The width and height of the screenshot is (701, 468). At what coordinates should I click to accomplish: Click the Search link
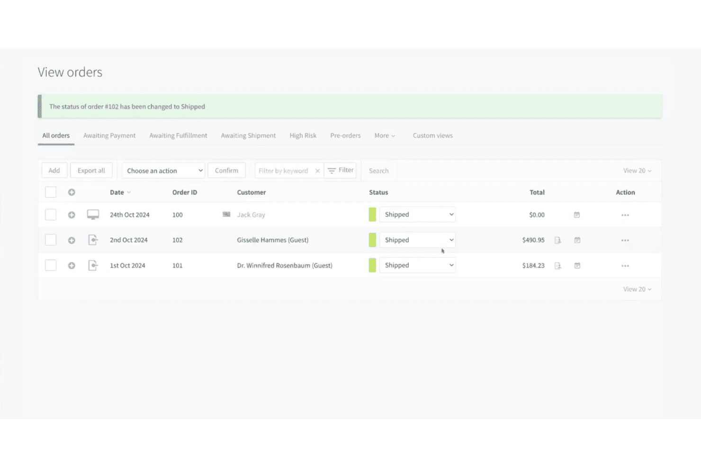coord(379,171)
